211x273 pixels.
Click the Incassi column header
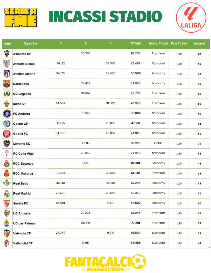(199, 43)
